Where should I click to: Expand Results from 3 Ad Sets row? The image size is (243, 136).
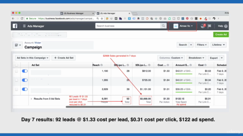[x=31, y=99]
